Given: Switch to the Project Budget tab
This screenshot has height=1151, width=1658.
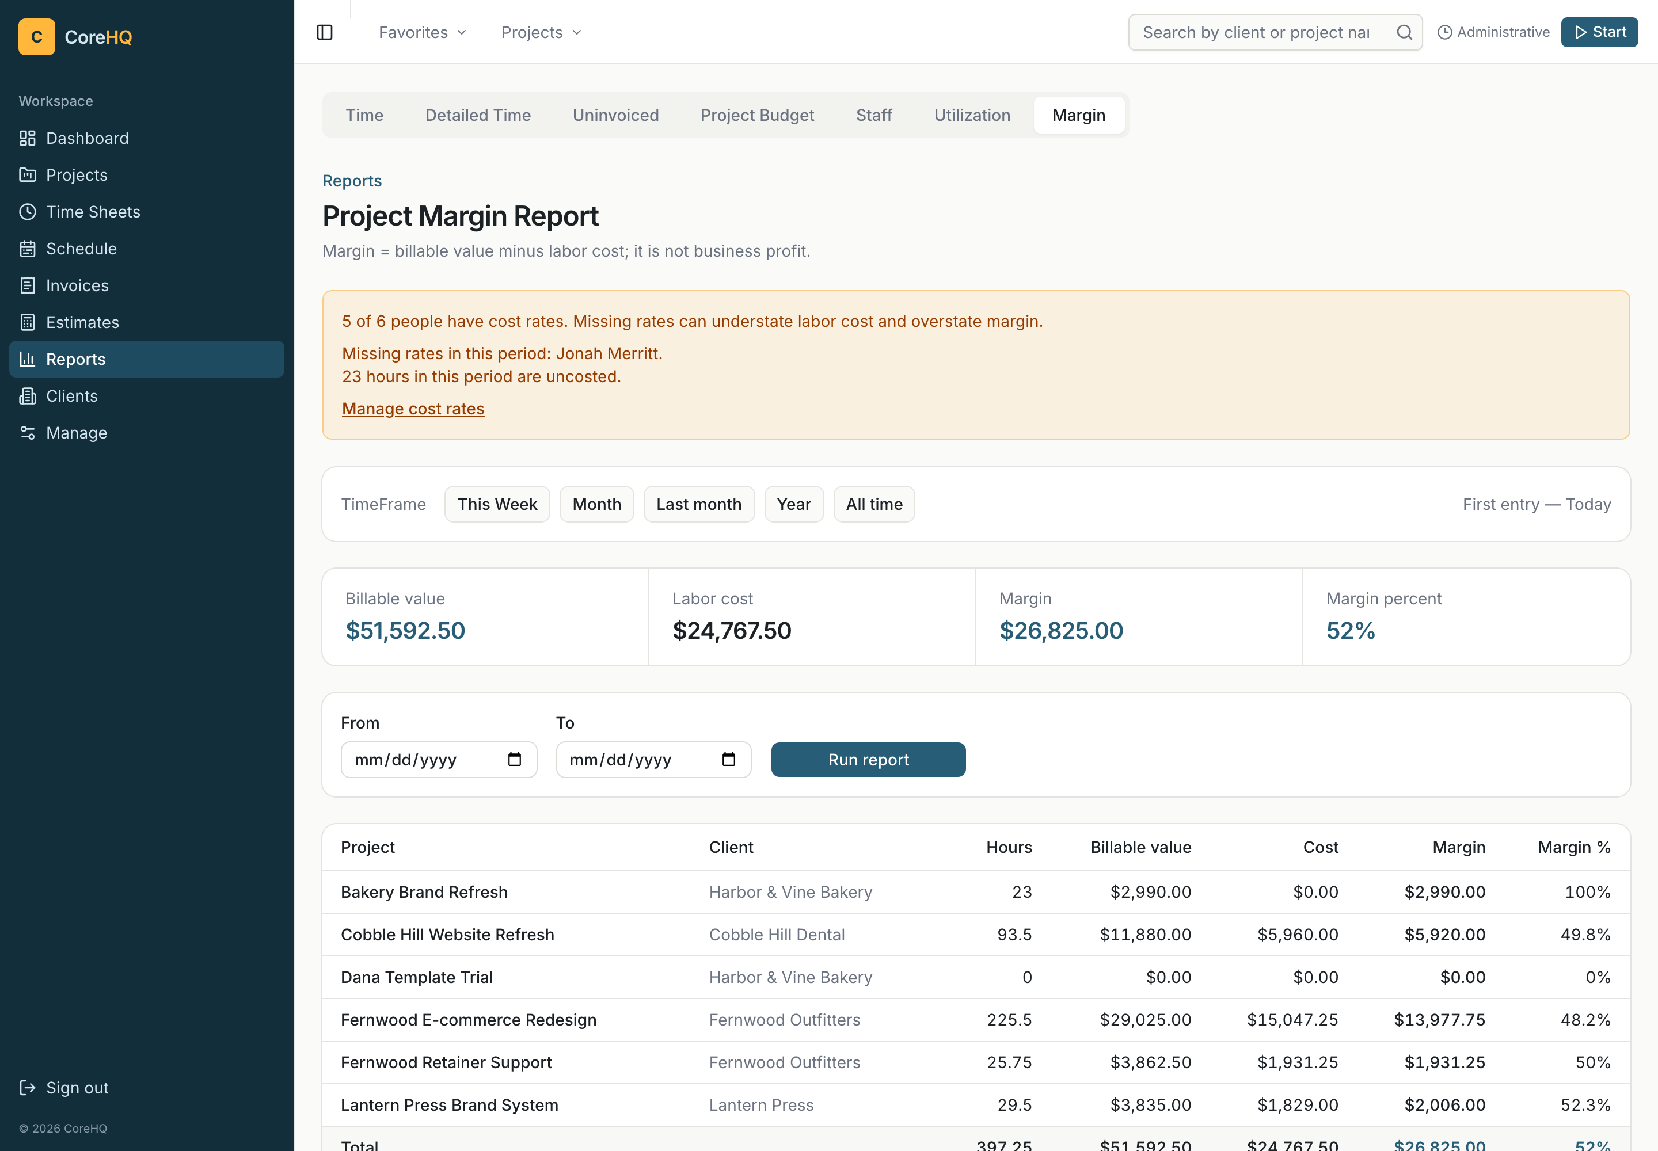Looking at the screenshot, I should pyautogui.click(x=757, y=116).
